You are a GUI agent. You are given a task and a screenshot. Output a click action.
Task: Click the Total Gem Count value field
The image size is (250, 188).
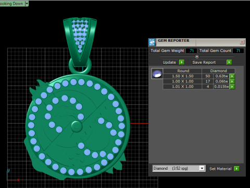pos(238,51)
